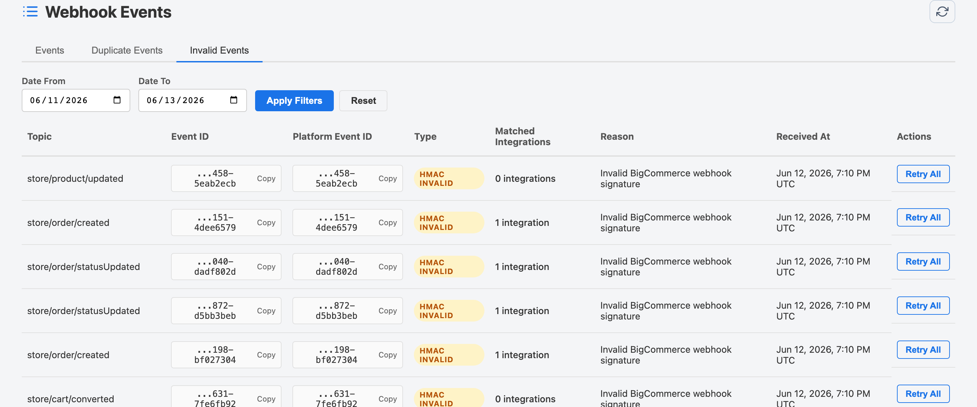This screenshot has height=407, width=977.
Task: Copy Platform Event ID 151-4dee6579
Action: [x=387, y=222]
